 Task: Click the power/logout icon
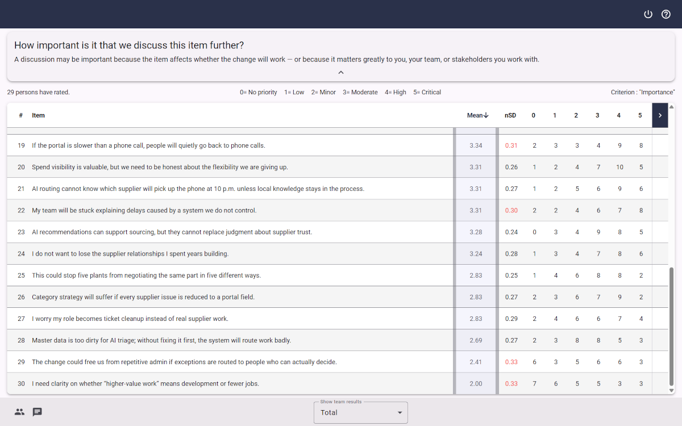click(x=648, y=14)
